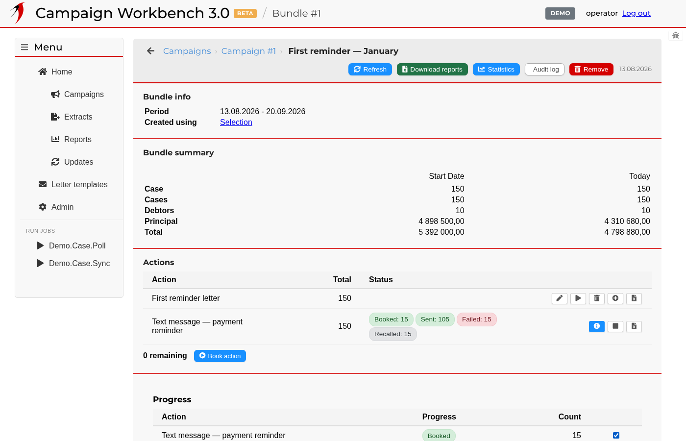Click the Book action button
Viewport: 686px width, 441px height.
tap(220, 356)
